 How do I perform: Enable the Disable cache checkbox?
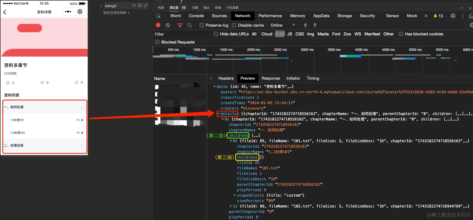[x=234, y=25]
